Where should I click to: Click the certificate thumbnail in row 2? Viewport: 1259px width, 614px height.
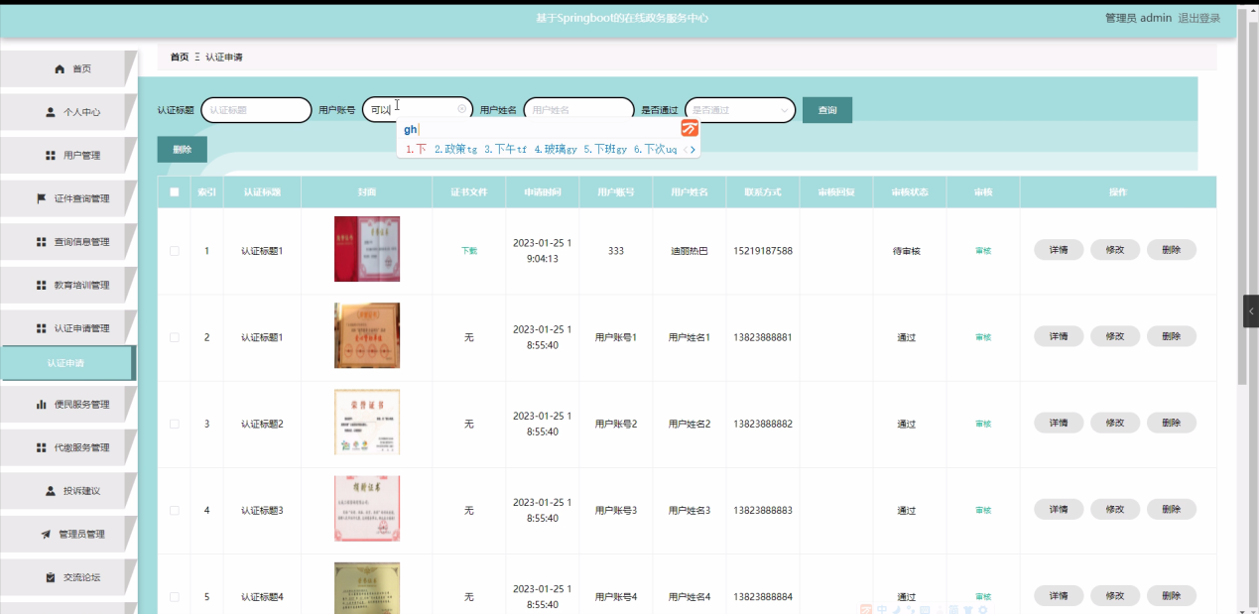366,336
